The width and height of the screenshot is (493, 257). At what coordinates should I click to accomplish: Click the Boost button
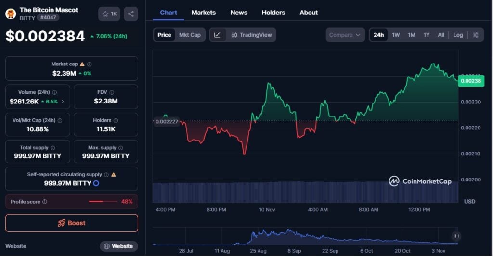(72, 223)
